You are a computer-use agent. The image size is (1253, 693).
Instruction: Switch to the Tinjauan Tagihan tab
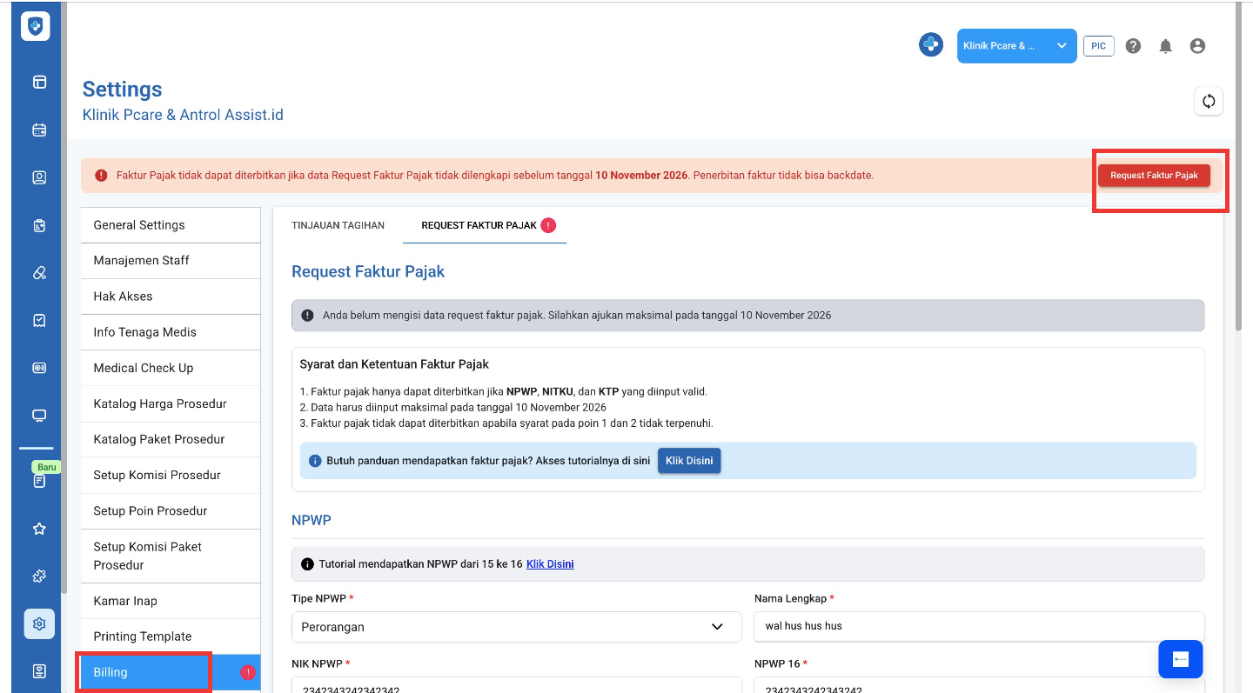point(338,225)
